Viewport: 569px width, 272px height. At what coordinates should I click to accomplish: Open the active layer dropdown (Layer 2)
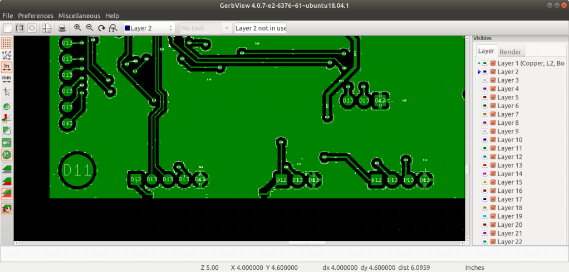pyautogui.click(x=149, y=28)
